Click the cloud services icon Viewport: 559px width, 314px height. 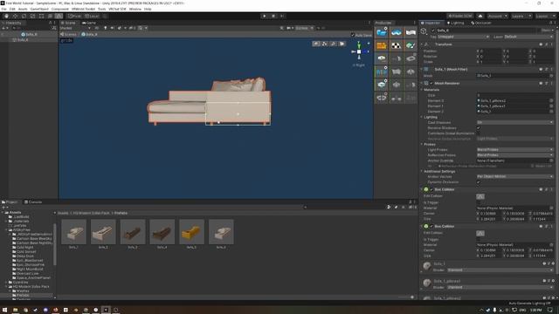[480, 16]
